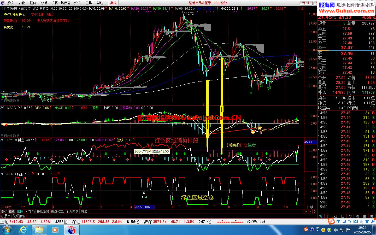Open the 关联报价 tab
This screenshot has height=235, width=376.
(x=19, y=216)
